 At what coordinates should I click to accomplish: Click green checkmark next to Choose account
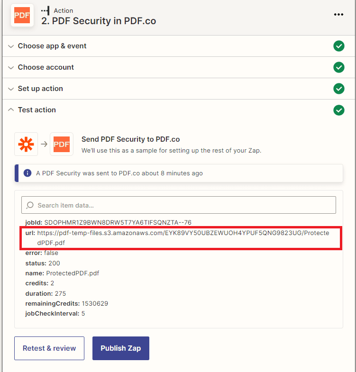(338, 67)
